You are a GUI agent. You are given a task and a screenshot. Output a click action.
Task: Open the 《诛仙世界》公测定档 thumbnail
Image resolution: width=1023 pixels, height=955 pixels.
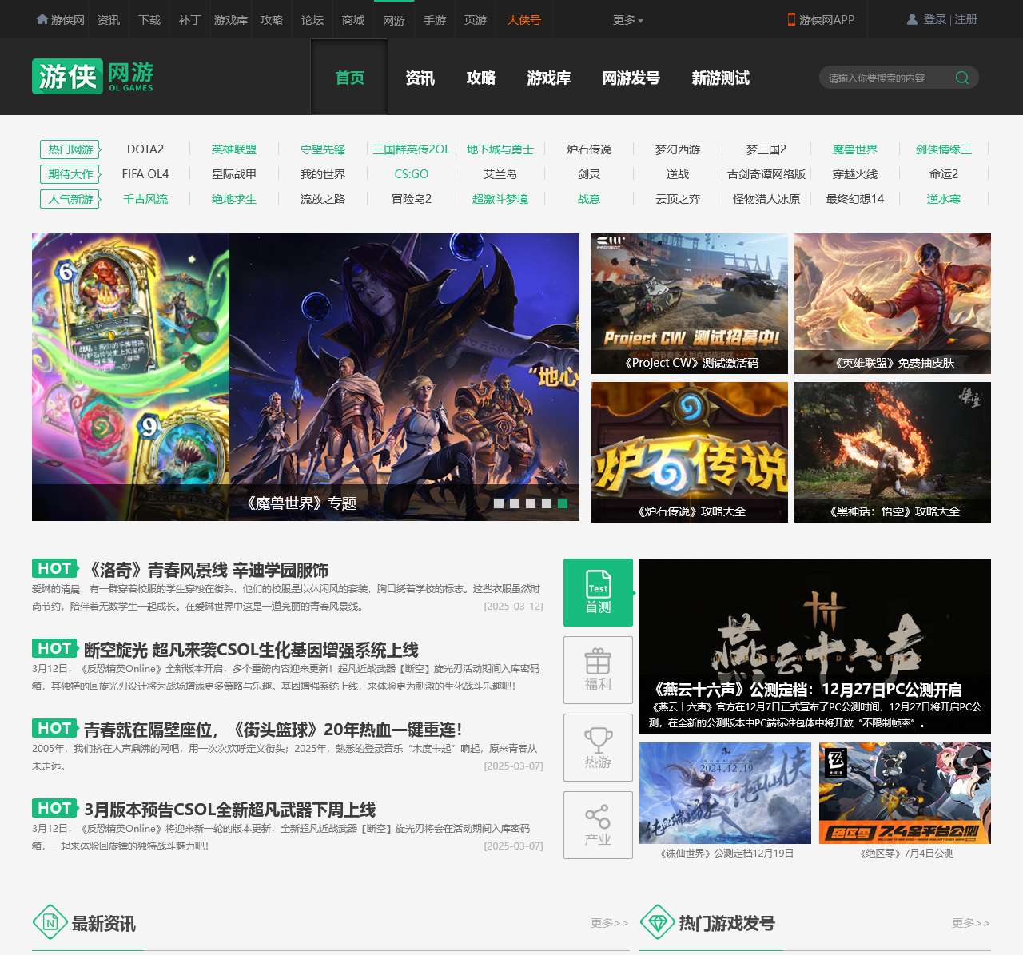726,793
